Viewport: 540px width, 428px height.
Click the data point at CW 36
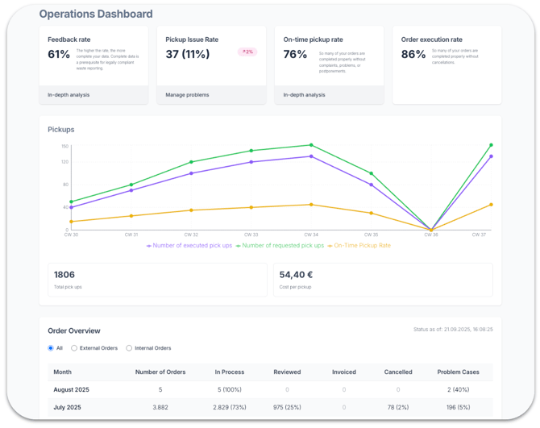pyautogui.click(x=431, y=230)
